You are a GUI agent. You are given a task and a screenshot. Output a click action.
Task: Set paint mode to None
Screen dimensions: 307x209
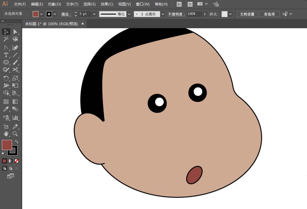click(x=17, y=161)
